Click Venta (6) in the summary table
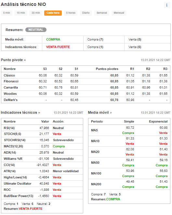 [x=135, y=47]
